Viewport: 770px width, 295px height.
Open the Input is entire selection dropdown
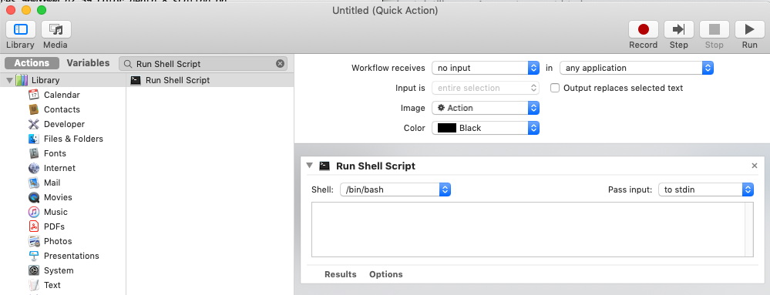[486, 88]
